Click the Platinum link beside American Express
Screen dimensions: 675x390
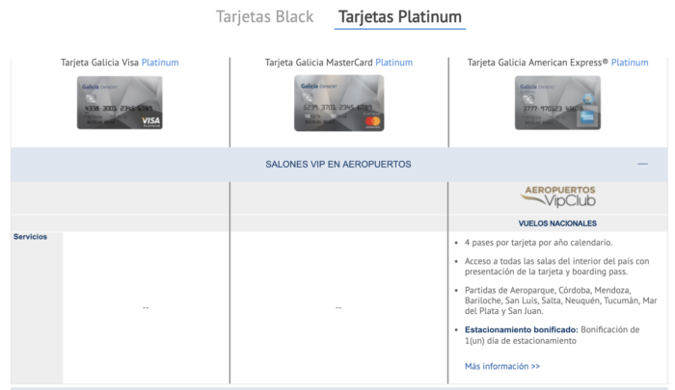[x=630, y=63]
